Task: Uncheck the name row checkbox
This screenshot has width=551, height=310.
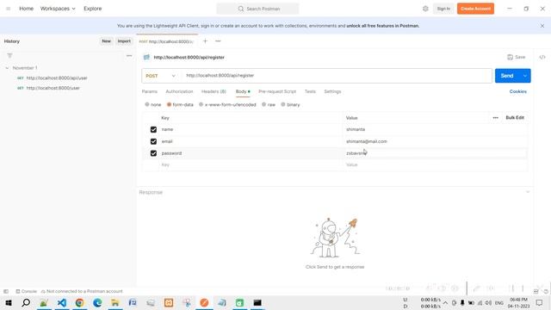Action: click(153, 129)
